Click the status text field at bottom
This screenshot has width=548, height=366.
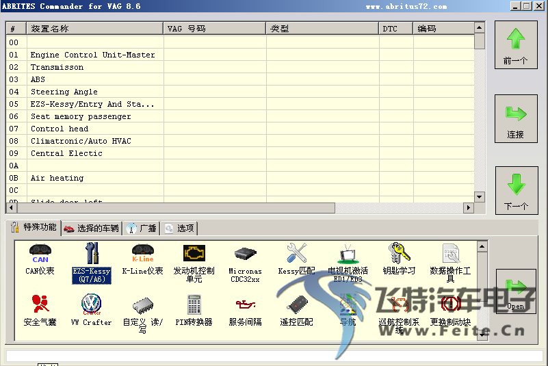274,356
